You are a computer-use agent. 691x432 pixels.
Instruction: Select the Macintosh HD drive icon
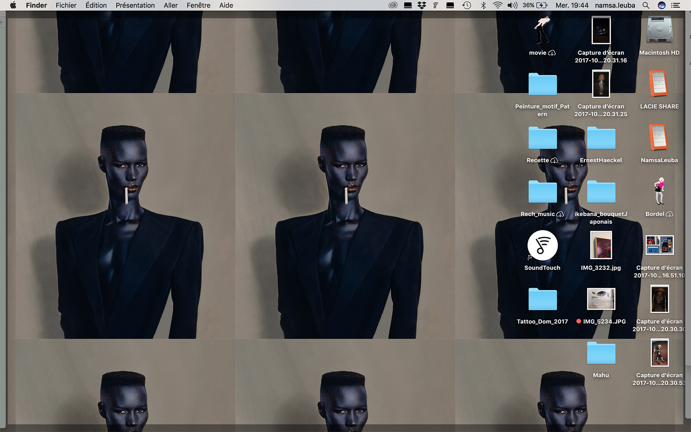point(659,30)
